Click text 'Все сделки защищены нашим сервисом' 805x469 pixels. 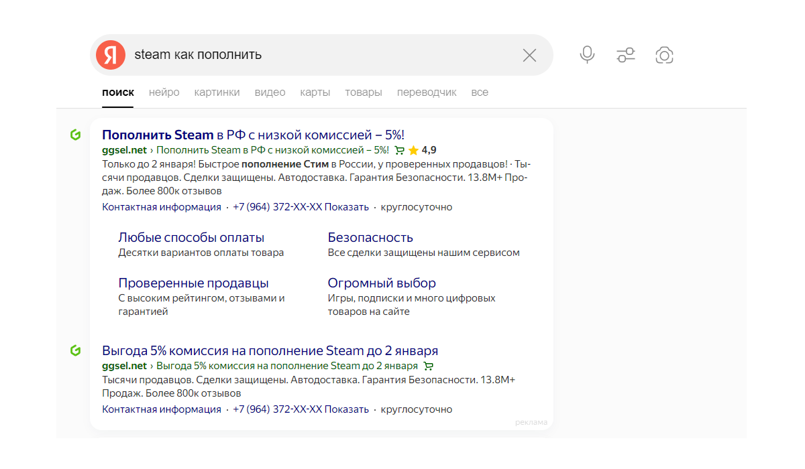point(423,253)
